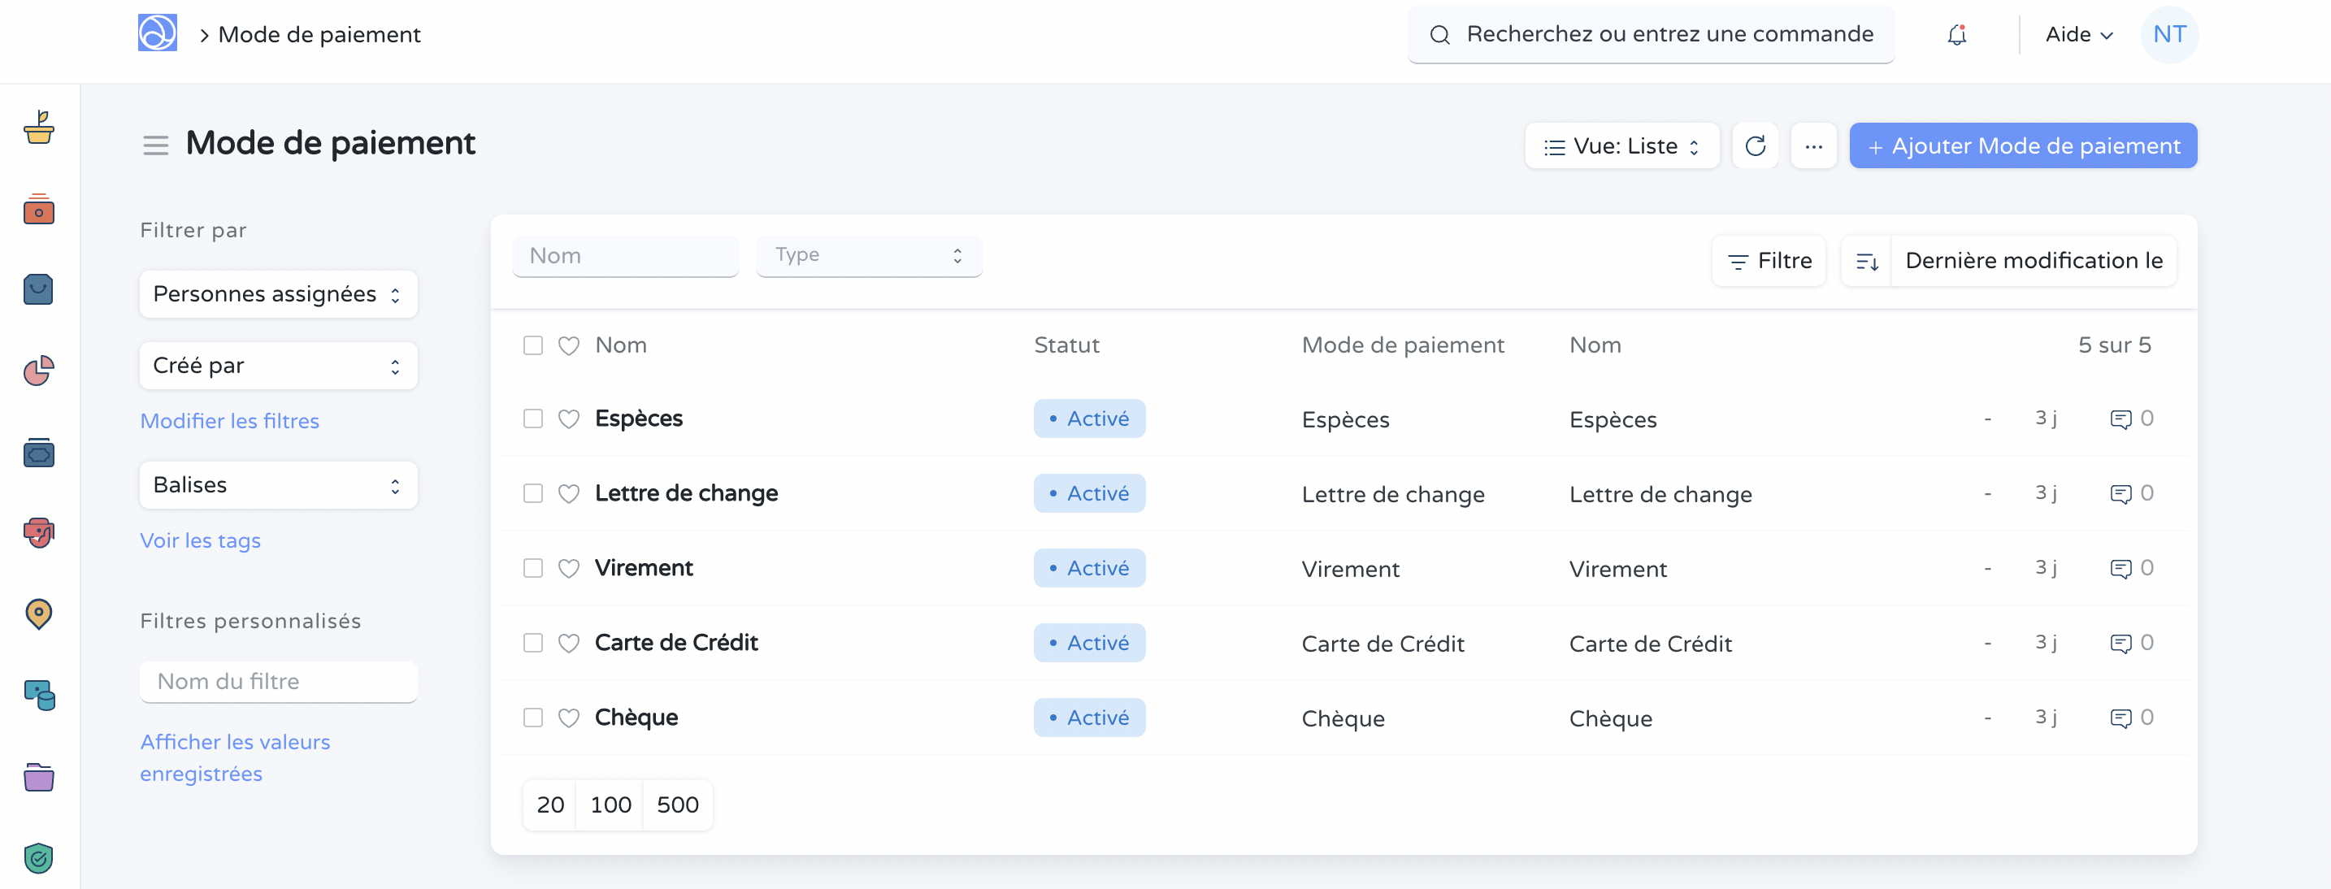The height and width of the screenshot is (889, 2331).
Task: Click the sort direction icon
Action: 1867,262
